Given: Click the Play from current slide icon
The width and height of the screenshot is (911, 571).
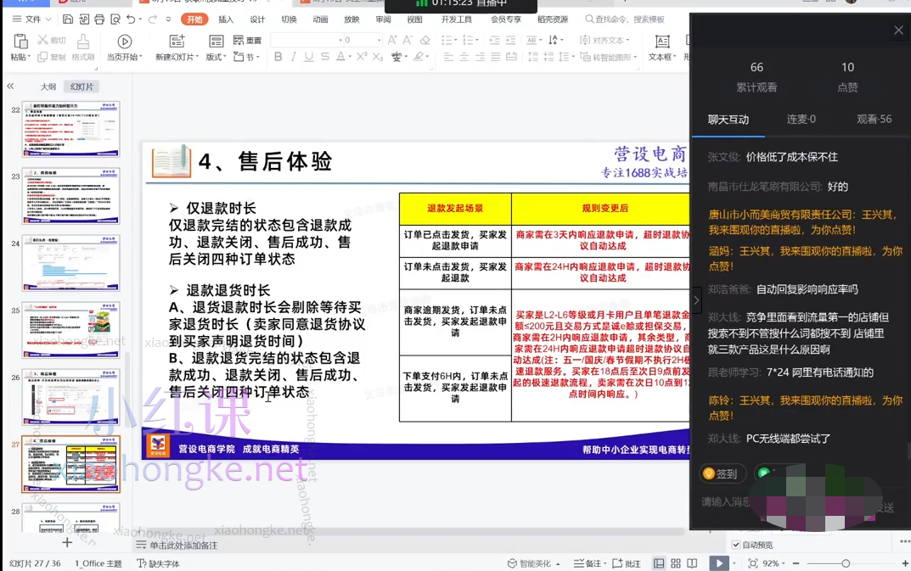Looking at the screenshot, I should pyautogui.click(x=125, y=42).
